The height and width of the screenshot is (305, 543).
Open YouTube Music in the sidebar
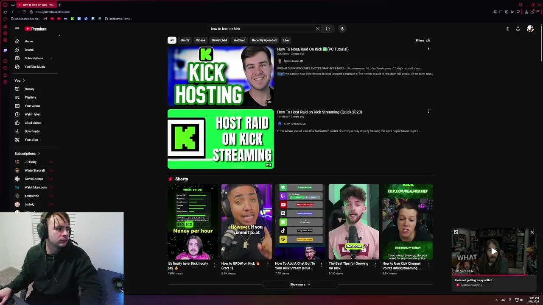[34, 67]
